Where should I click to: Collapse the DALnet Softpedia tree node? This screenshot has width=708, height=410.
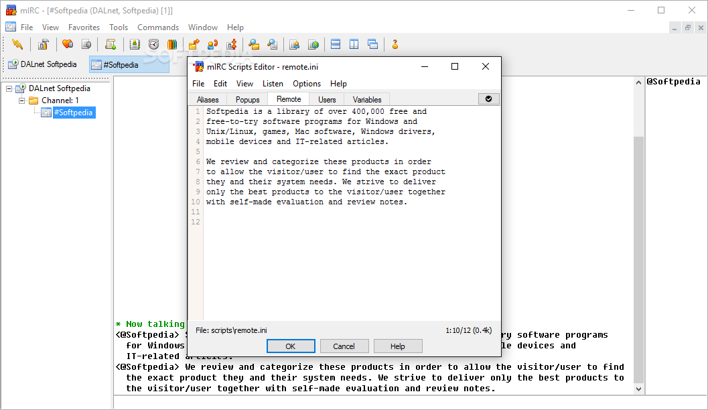tap(9, 88)
